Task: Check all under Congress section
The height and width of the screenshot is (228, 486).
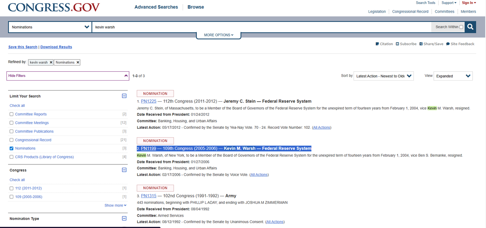Action: pos(17,180)
